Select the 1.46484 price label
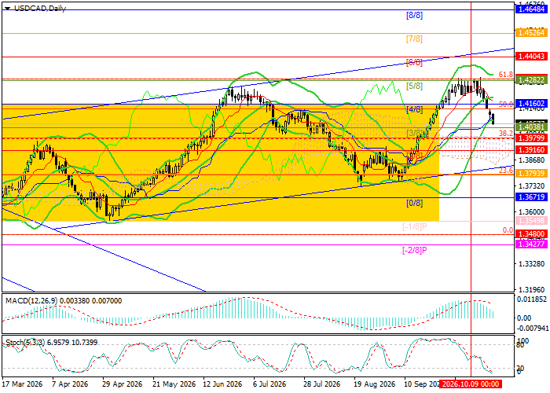Screen dimensions: 550x393 pos(531,9)
